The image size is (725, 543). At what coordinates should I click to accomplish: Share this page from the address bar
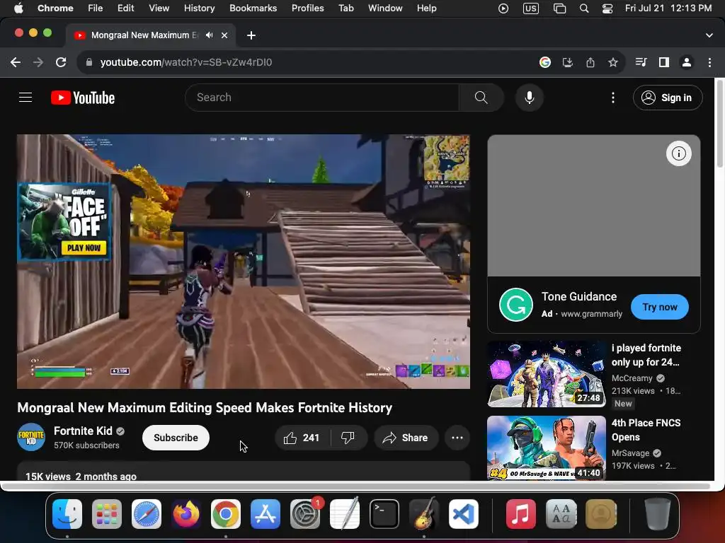590,62
